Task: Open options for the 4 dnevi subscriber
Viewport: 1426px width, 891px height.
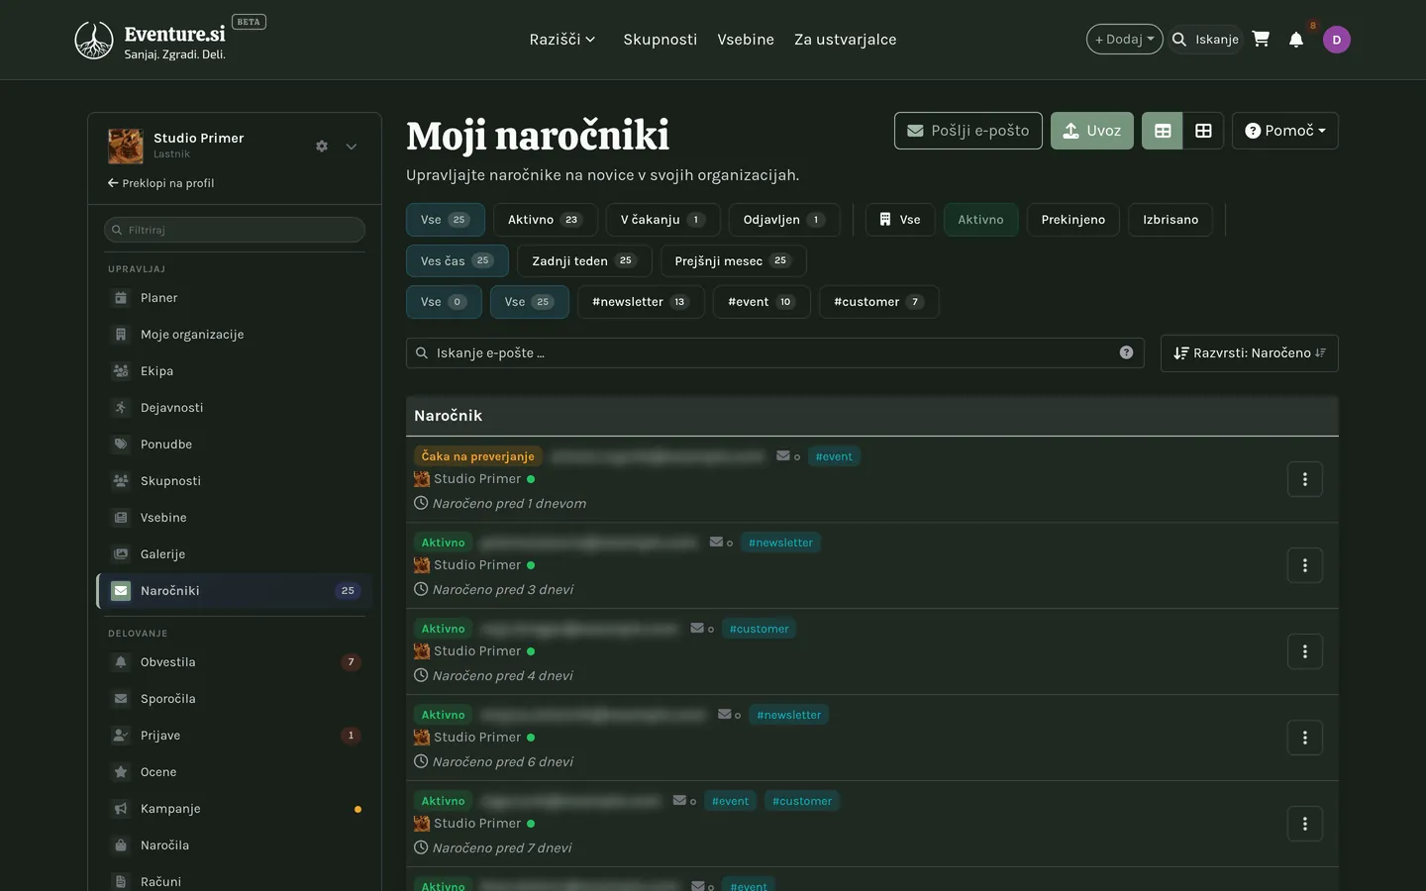Action: coord(1305,651)
